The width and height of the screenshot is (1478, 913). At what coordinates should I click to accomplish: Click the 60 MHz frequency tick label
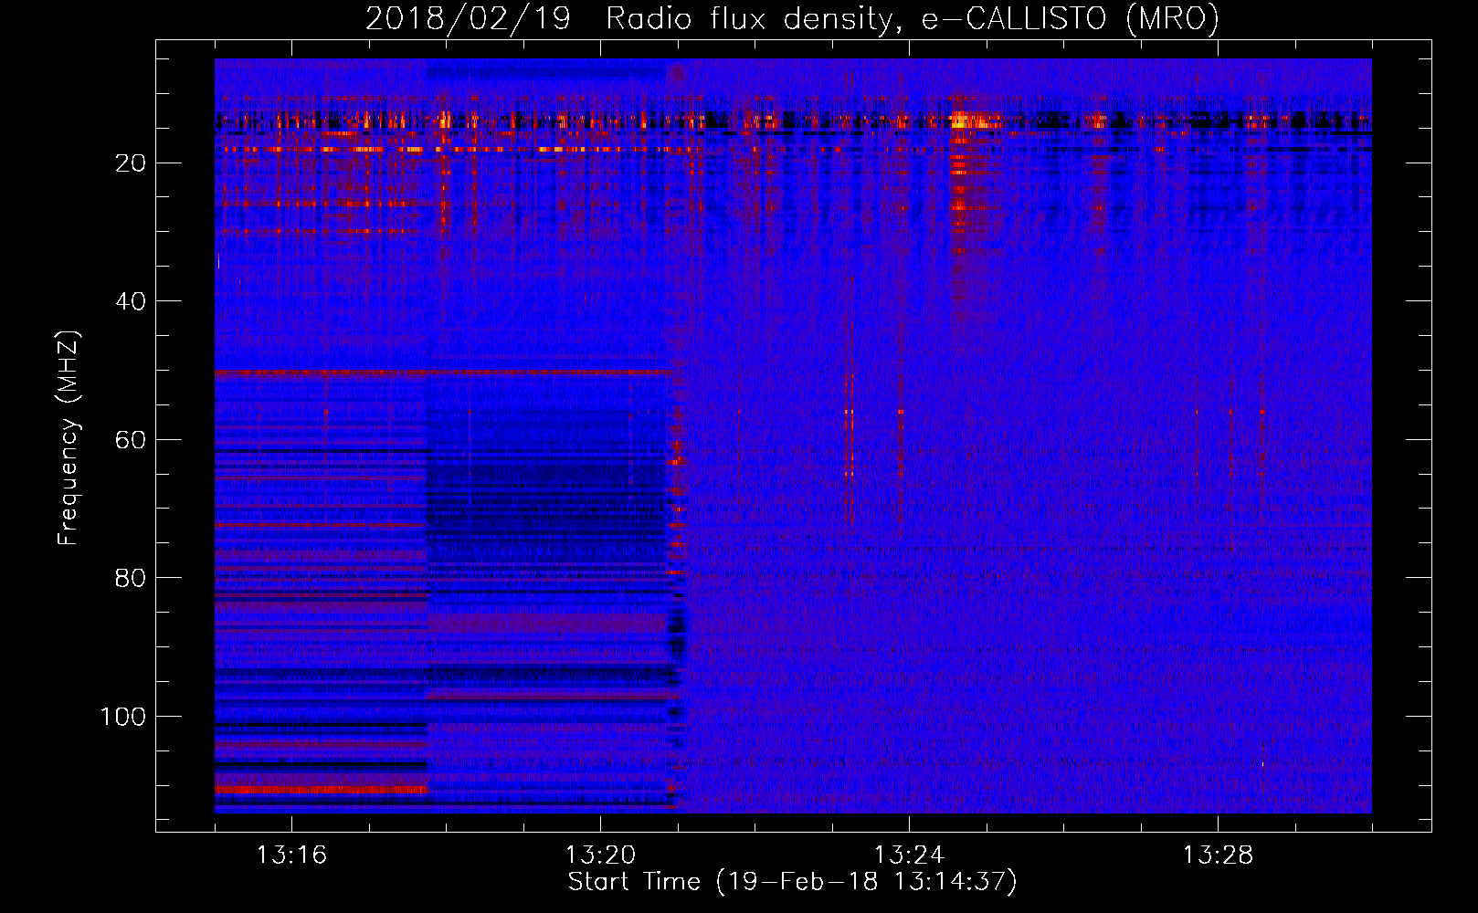point(131,440)
